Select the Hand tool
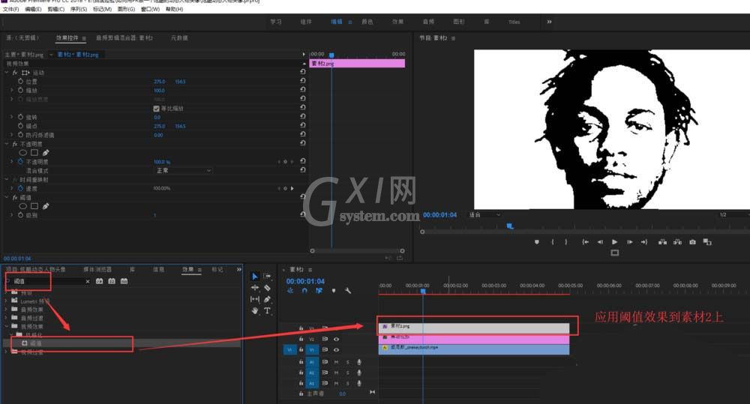 (254, 311)
